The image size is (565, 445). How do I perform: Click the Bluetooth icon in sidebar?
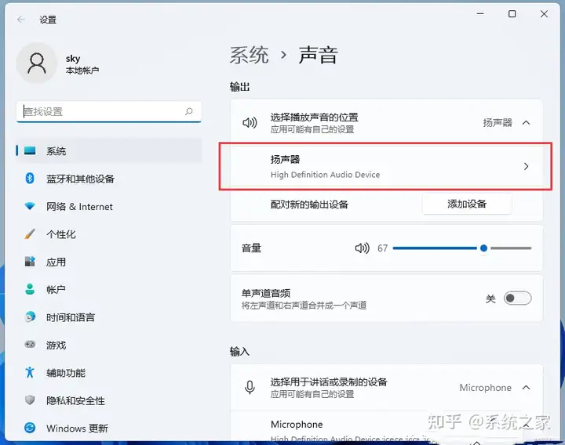30,178
